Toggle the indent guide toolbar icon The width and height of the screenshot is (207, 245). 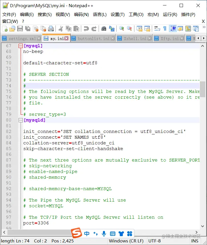coord(173,29)
